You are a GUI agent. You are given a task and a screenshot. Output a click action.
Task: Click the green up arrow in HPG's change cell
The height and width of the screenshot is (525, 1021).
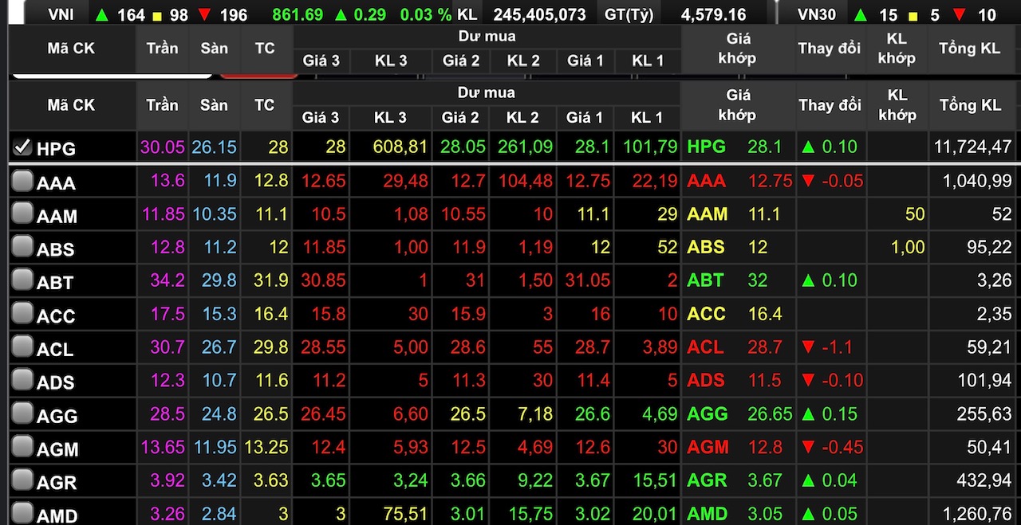click(x=809, y=147)
